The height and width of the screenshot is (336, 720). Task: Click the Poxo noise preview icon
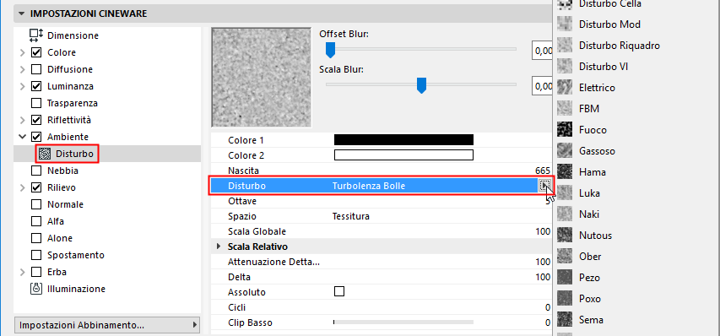pos(565,298)
